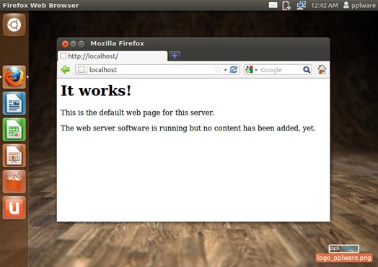
Task: Select the http://localhost/ tab
Action: pyautogui.click(x=113, y=56)
